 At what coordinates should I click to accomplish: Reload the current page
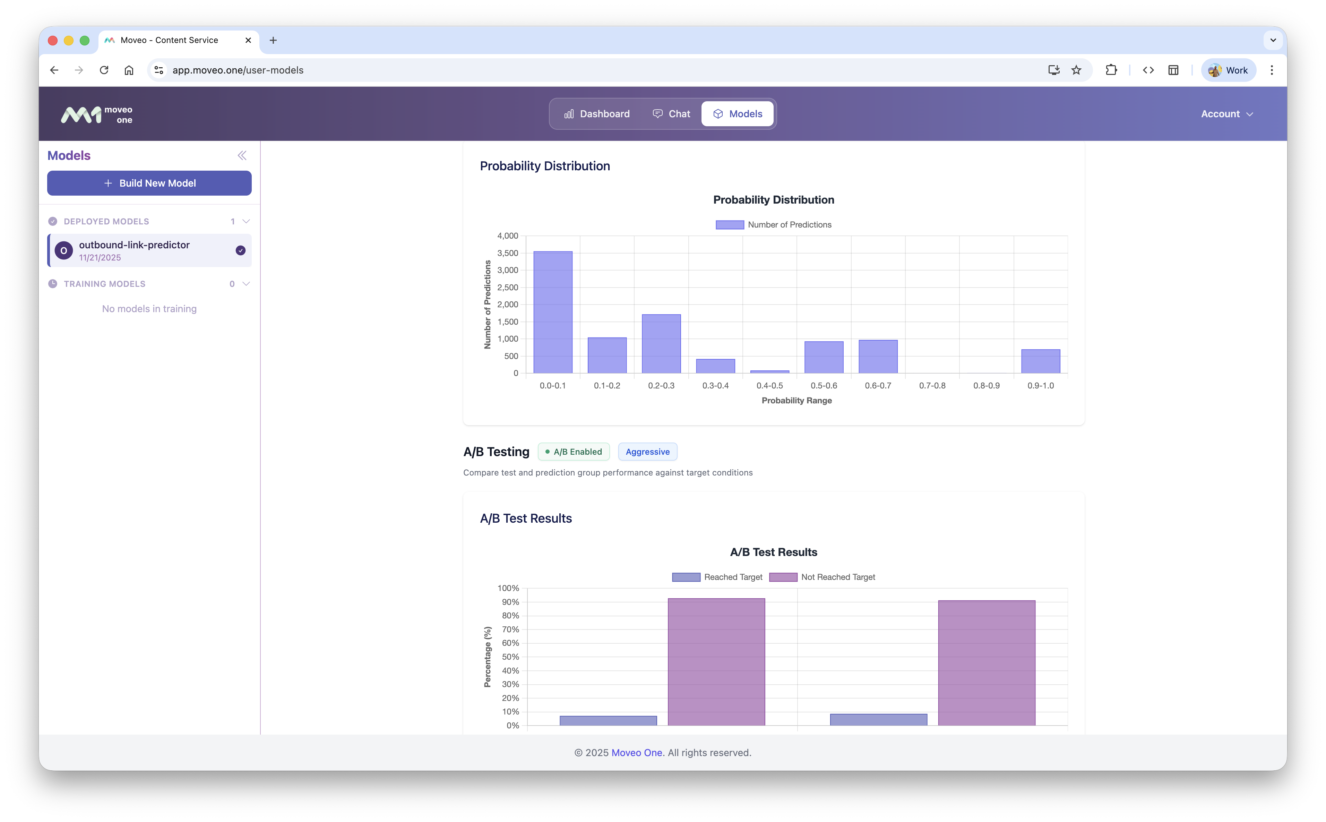pyautogui.click(x=104, y=70)
